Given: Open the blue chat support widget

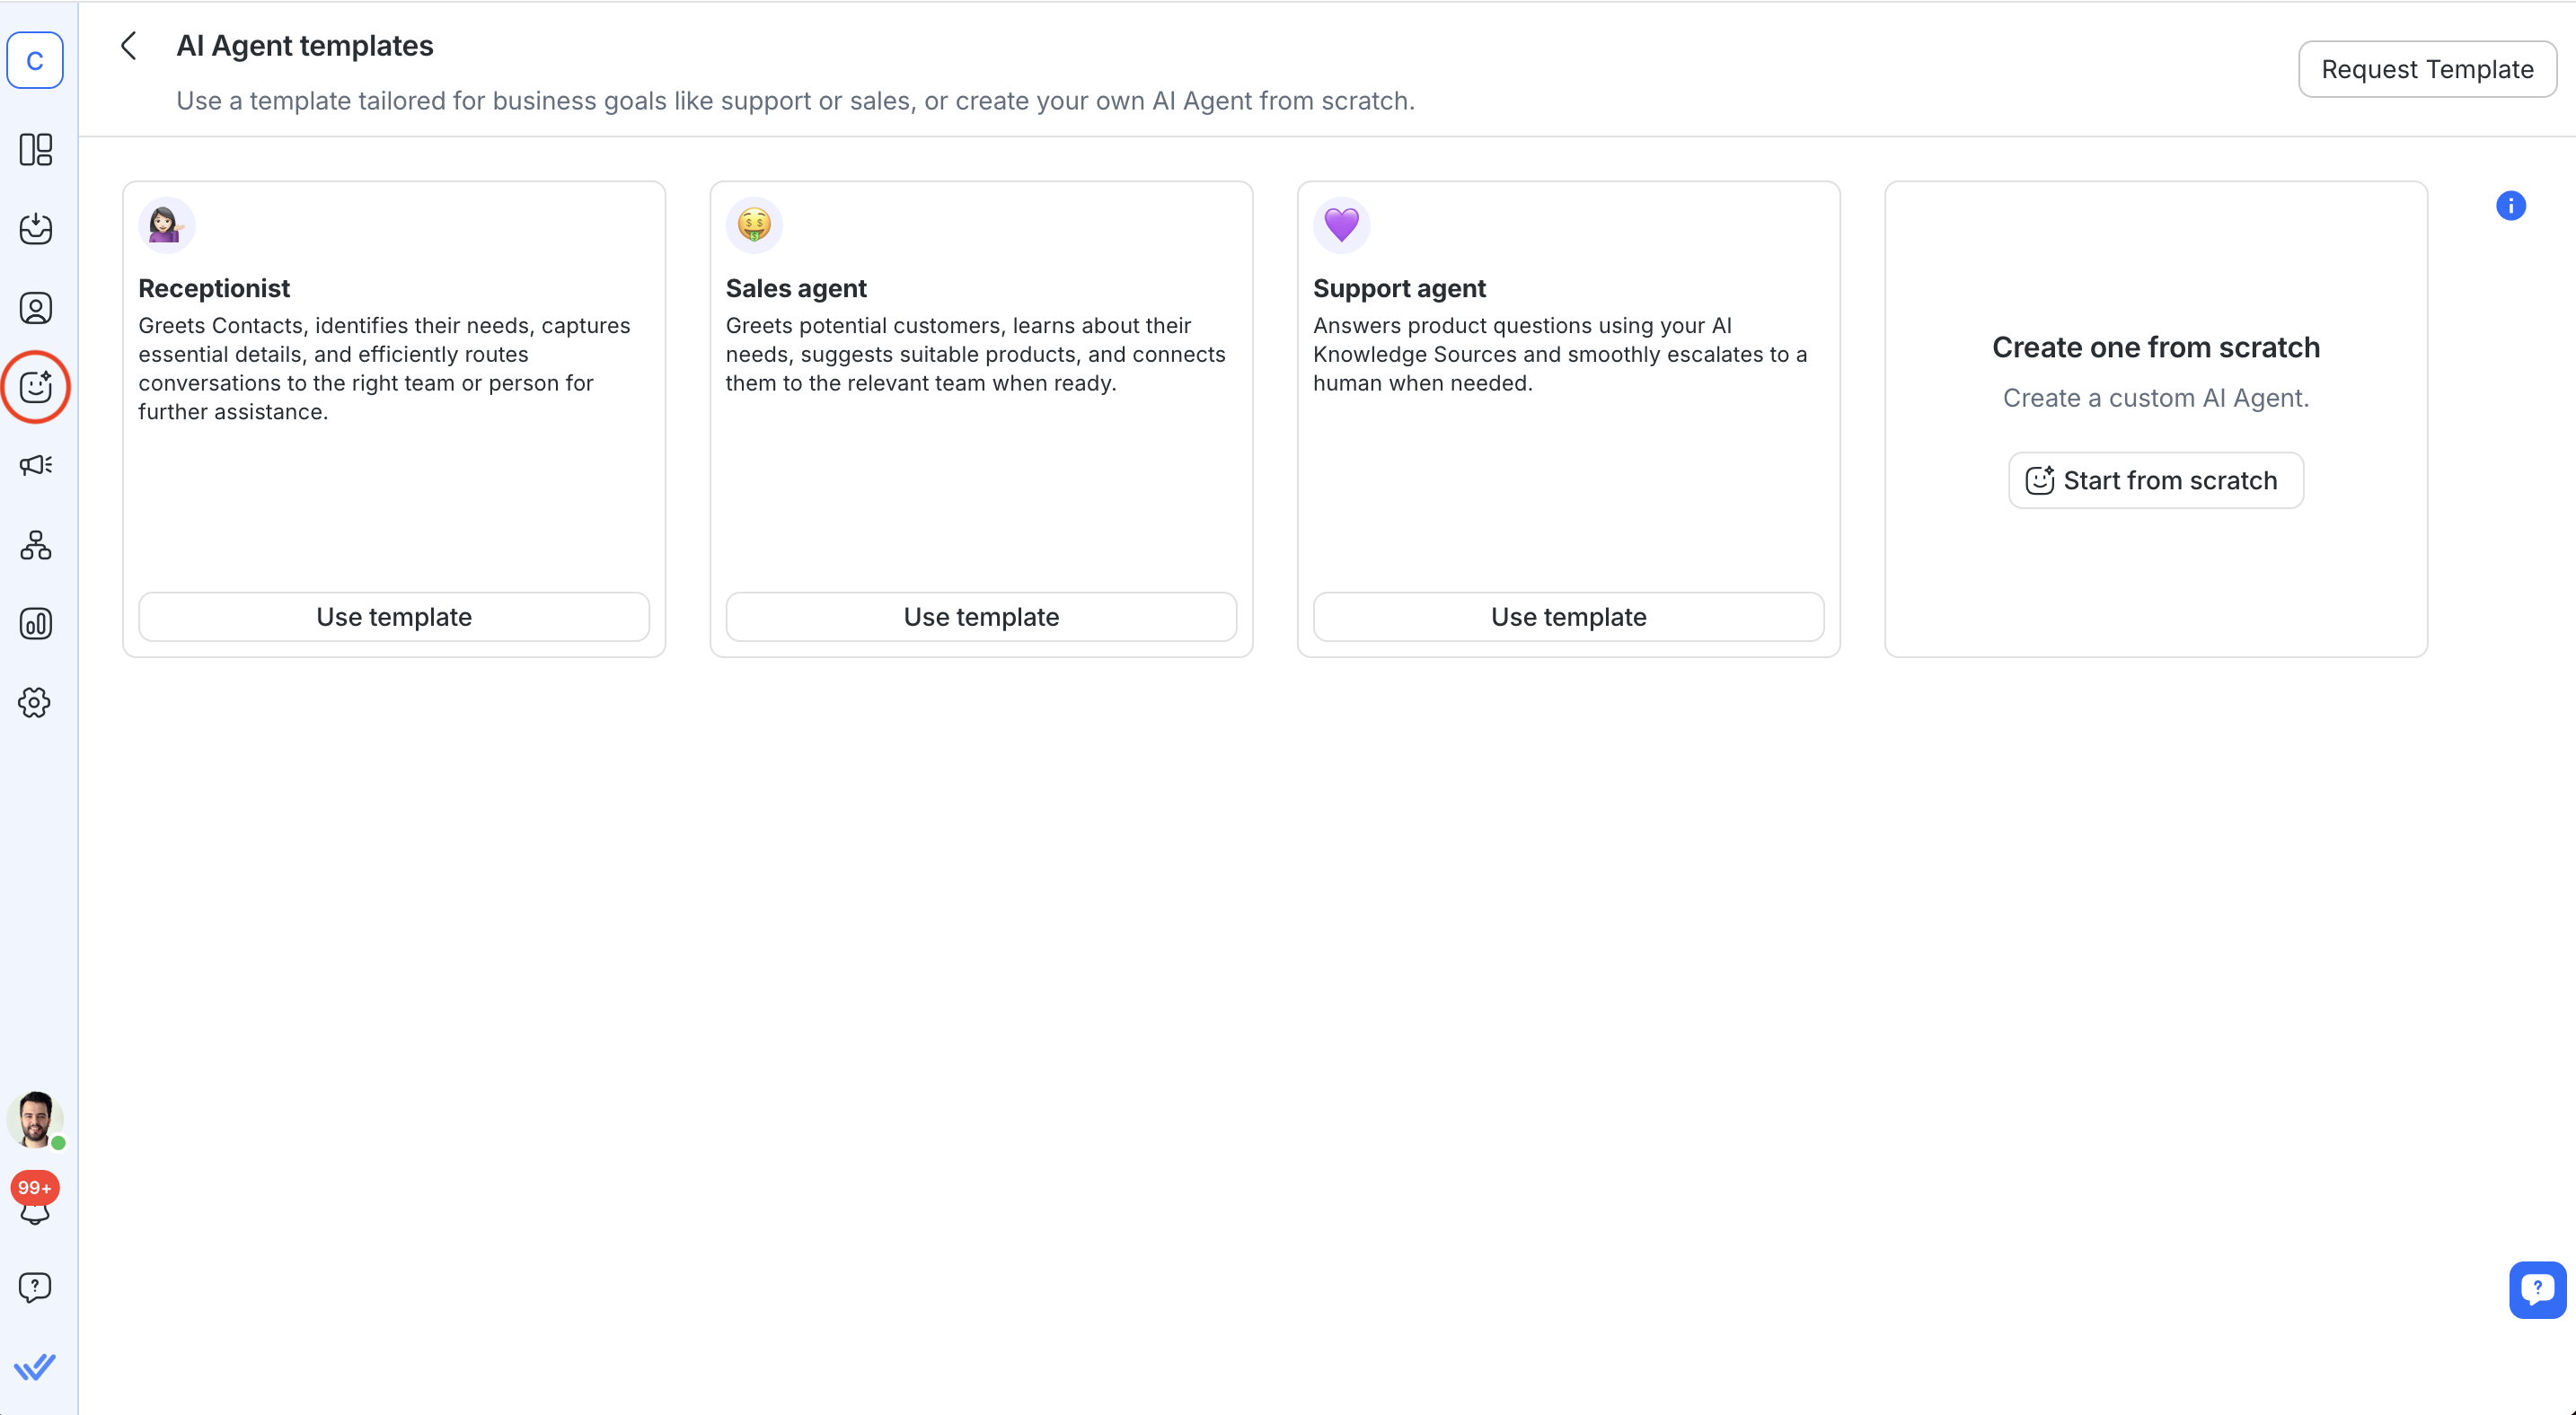Looking at the screenshot, I should (x=2537, y=1289).
